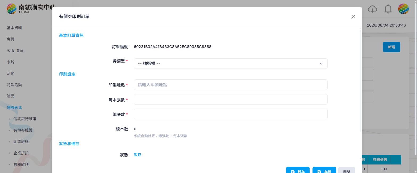Click the 印製地點 input field

(x=231, y=85)
